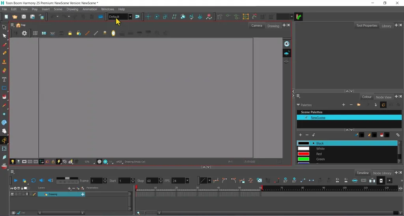
Task: Click the New Scene icon
Action: [x=6, y=17]
